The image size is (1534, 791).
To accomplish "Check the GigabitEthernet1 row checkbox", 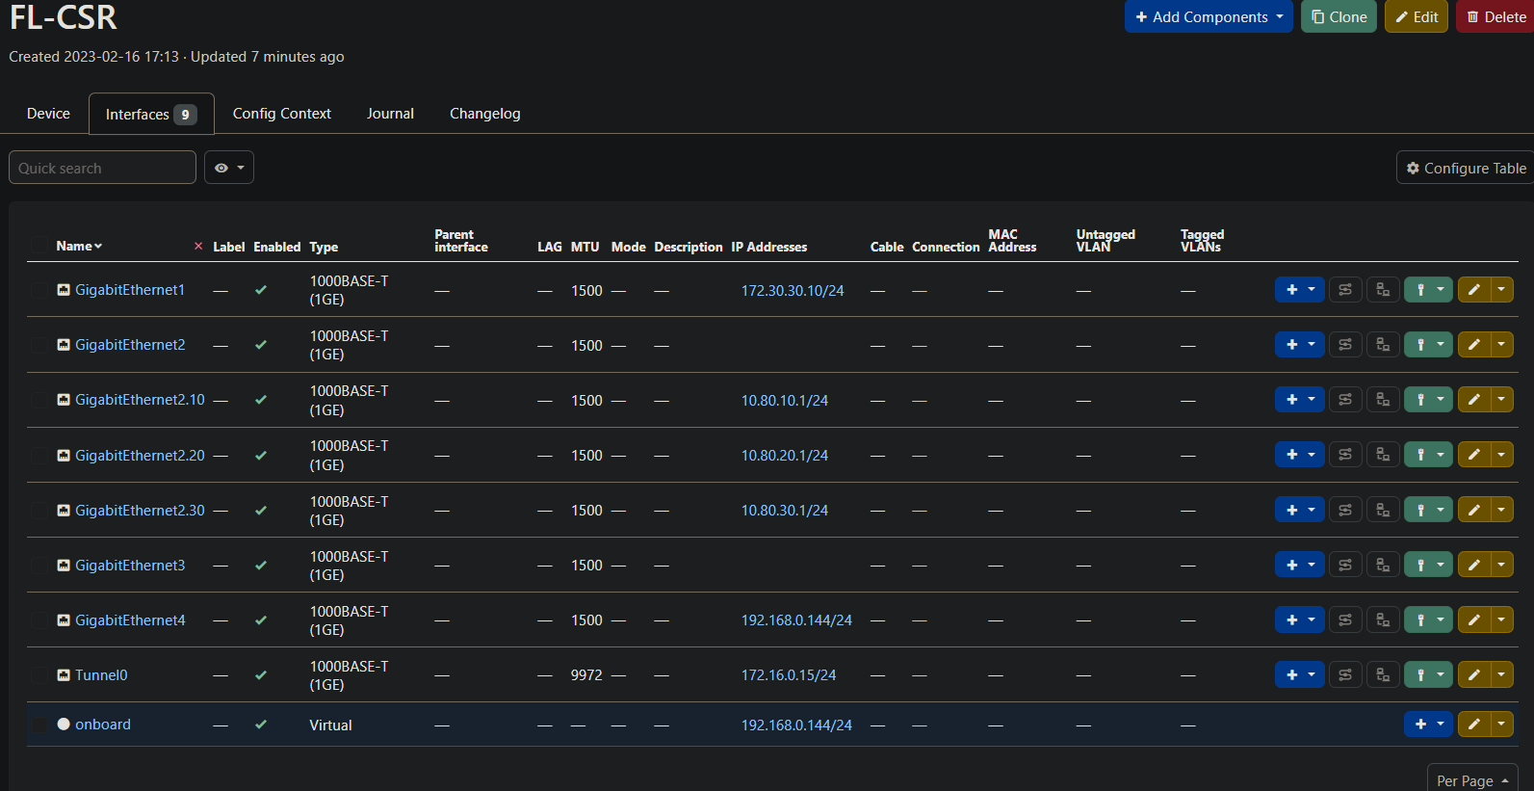I will pos(39,290).
